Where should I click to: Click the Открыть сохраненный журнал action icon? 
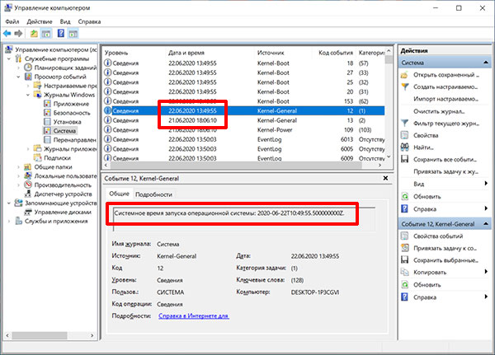click(x=404, y=75)
